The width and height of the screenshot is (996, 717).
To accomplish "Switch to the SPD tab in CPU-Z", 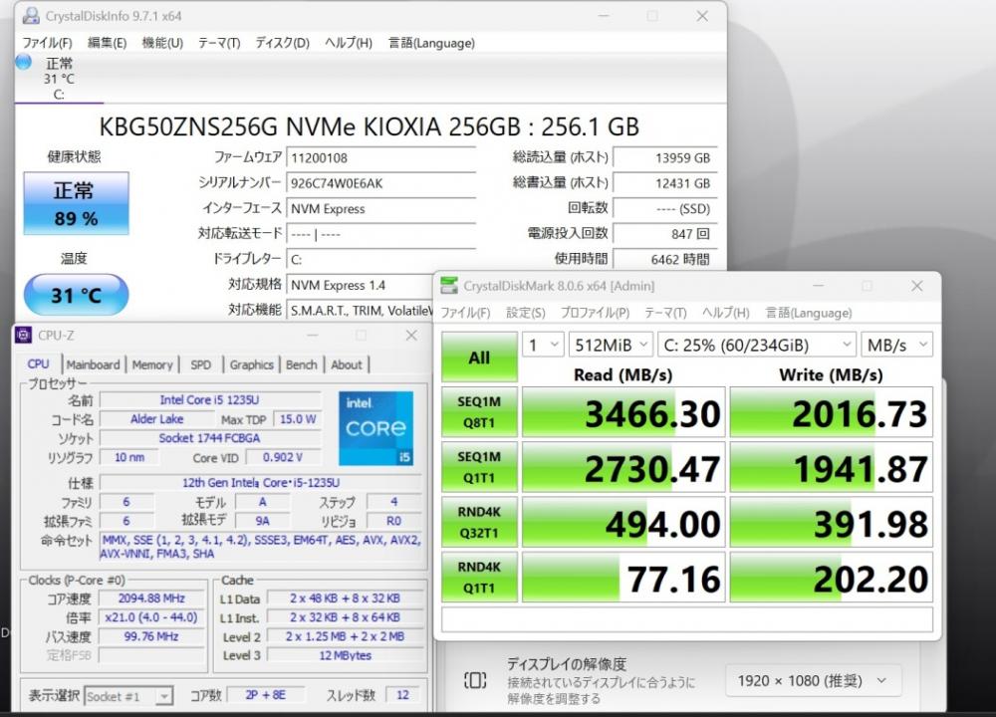I will tap(201, 364).
